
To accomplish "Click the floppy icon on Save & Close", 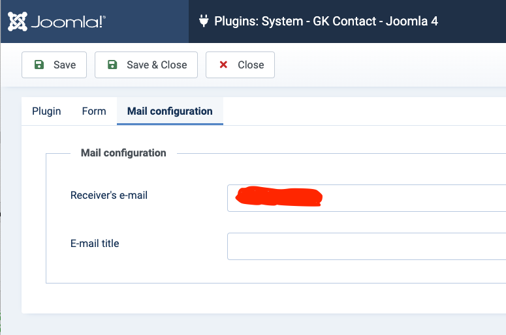I will coord(112,65).
